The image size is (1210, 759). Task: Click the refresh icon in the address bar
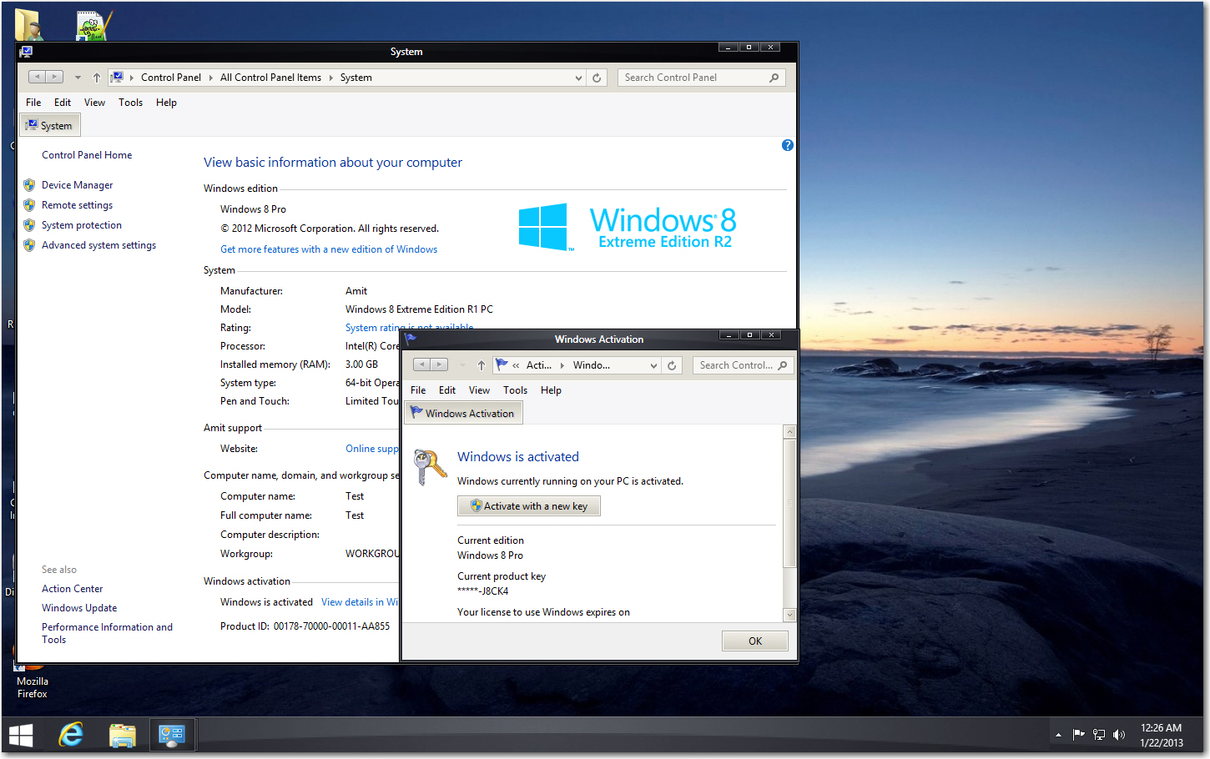click(x=597, y=77)
